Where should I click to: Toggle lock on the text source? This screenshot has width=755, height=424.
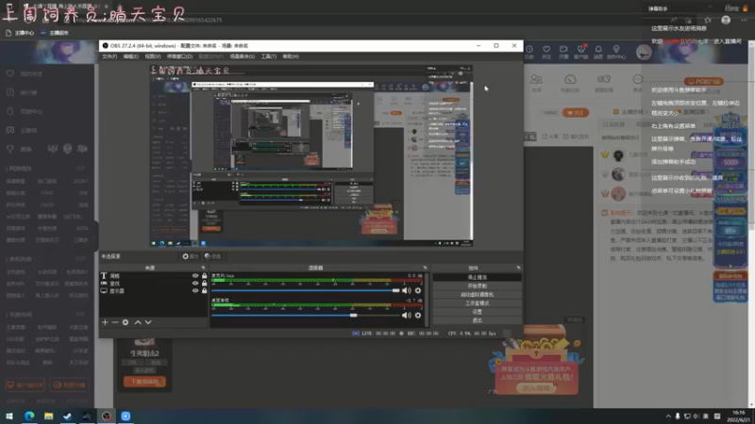[204, 276]
